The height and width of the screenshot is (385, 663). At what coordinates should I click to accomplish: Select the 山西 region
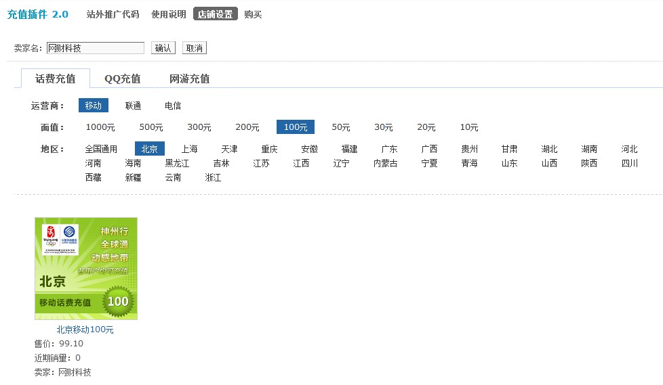[549, 163]
